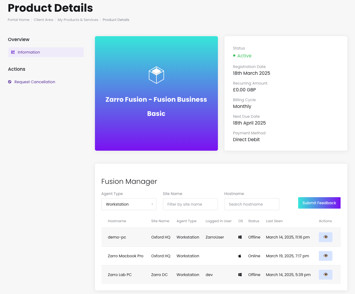Click the Hostname column header
This screenshot has height=294, width=355.
117,221
